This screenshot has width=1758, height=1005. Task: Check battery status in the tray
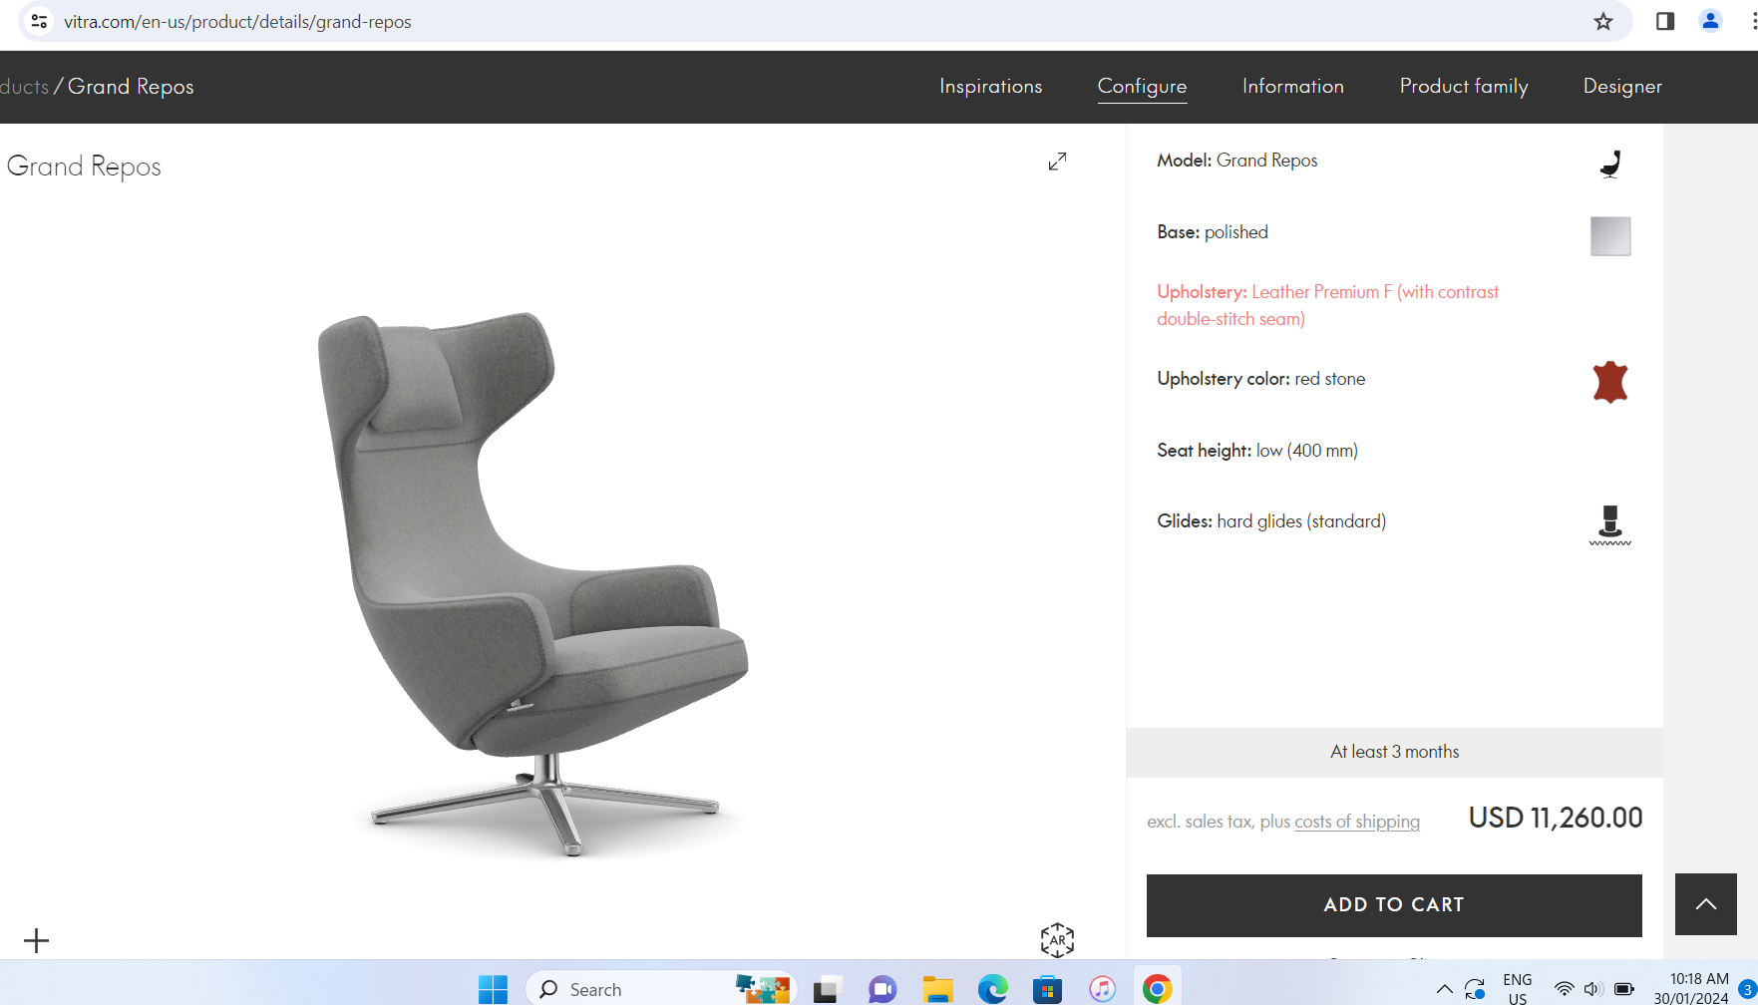[x=1623, y=989]
